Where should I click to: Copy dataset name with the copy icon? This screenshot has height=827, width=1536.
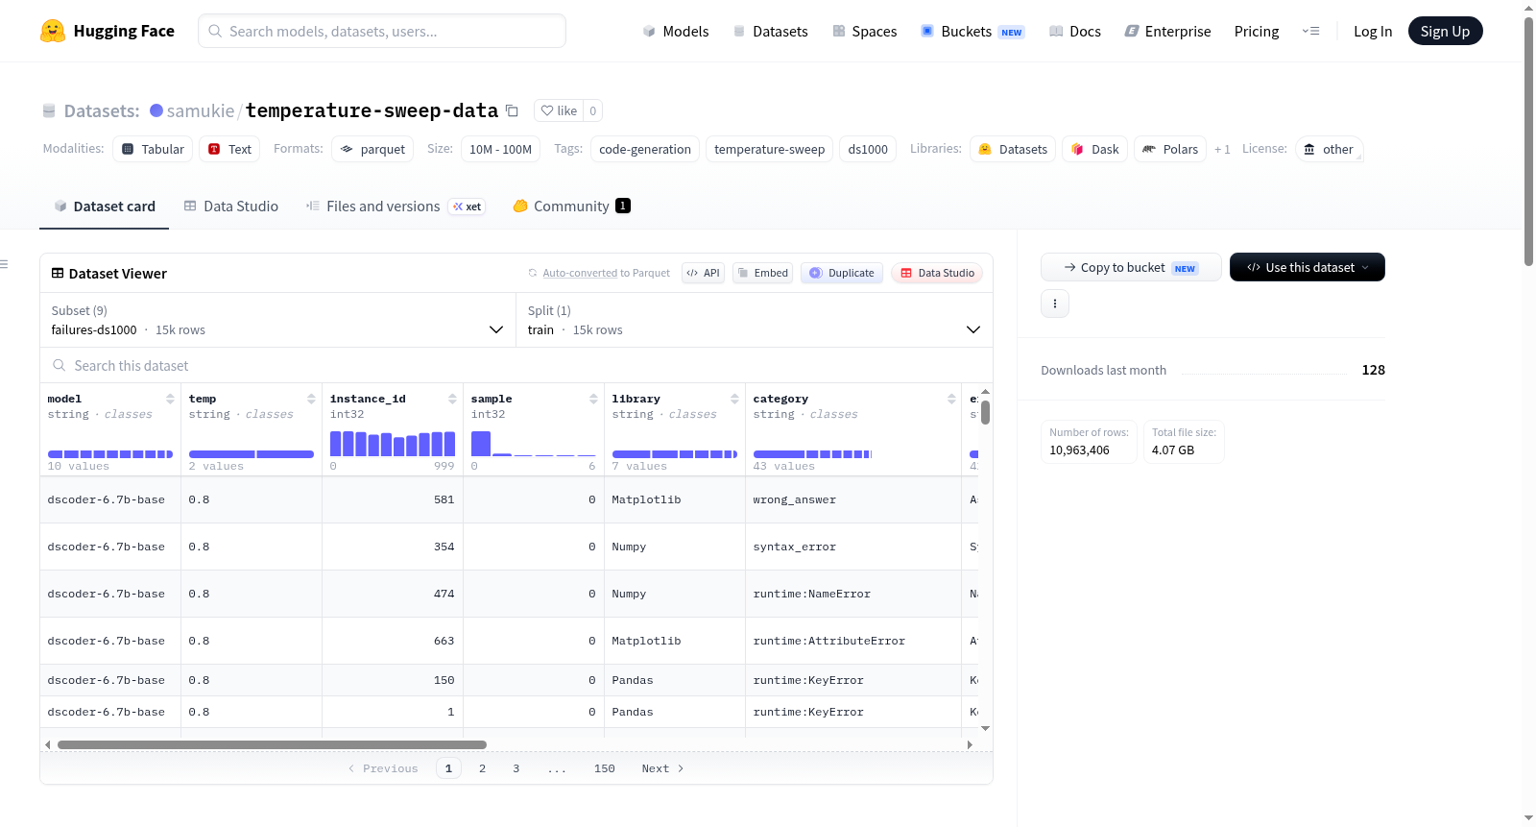point(512,110)
